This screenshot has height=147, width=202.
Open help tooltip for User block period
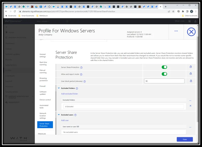[85, 81]
